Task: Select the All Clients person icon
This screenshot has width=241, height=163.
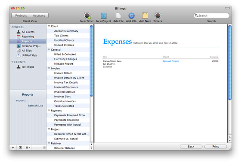Action: point(19,32)
